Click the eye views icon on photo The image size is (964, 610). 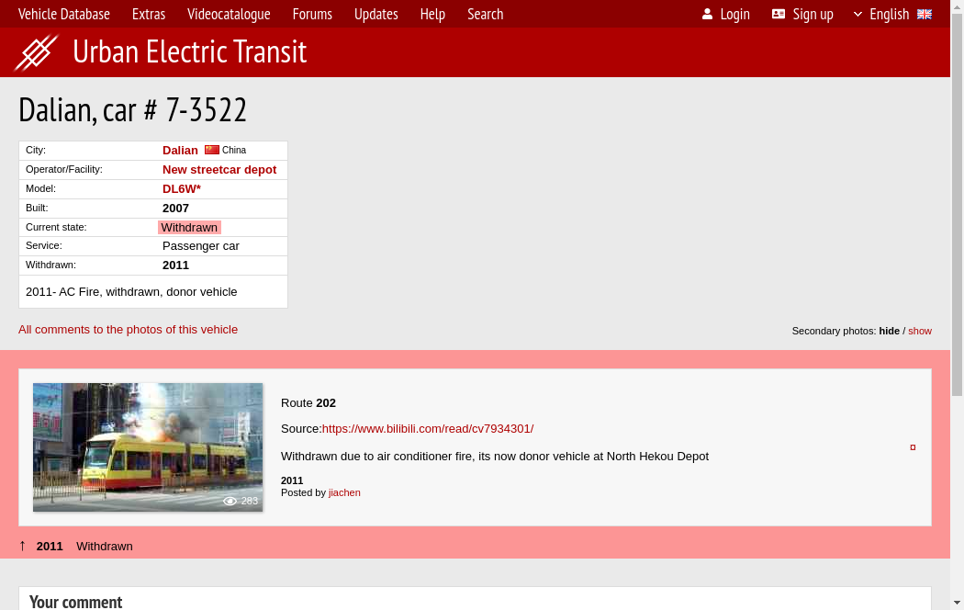230,501
